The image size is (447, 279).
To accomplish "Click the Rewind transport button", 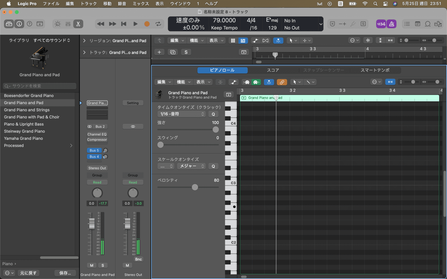I will point(101,24).
